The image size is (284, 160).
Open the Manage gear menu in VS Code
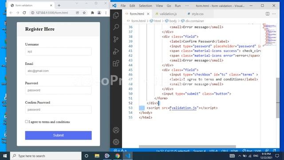(116, 142)
